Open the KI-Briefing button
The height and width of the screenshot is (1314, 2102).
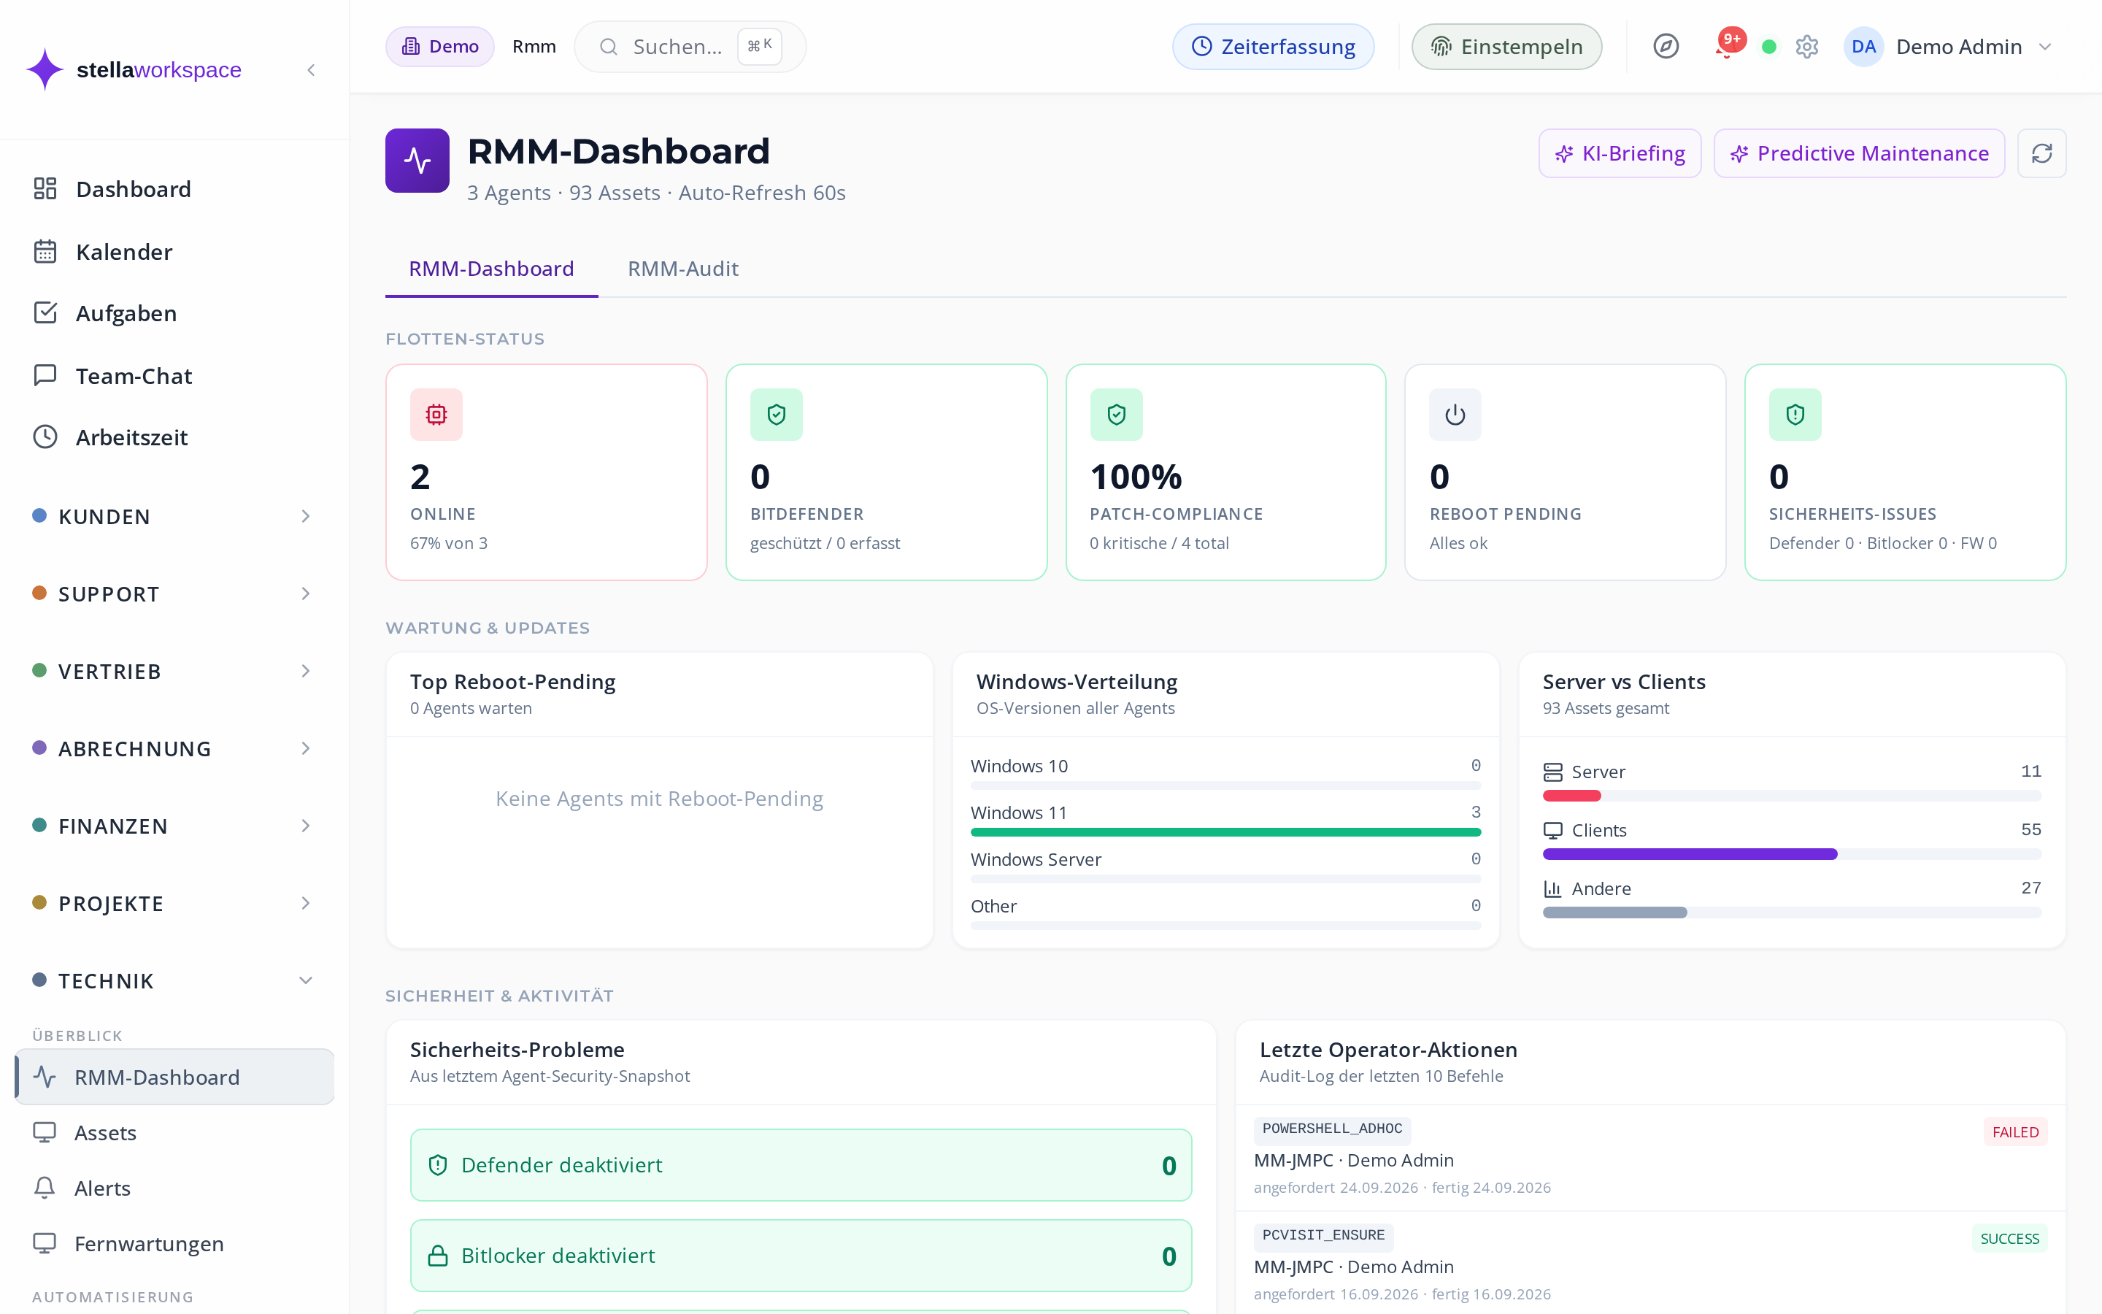(x=1620, y=154)
